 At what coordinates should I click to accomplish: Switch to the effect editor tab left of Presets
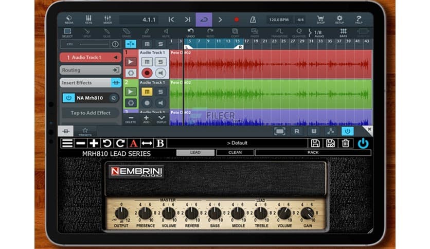coord(66,131)
